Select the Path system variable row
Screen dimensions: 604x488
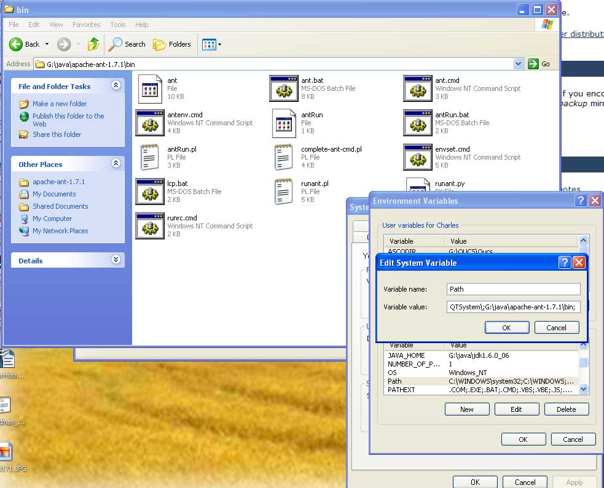pyautogui.click(x=480, y=381)
